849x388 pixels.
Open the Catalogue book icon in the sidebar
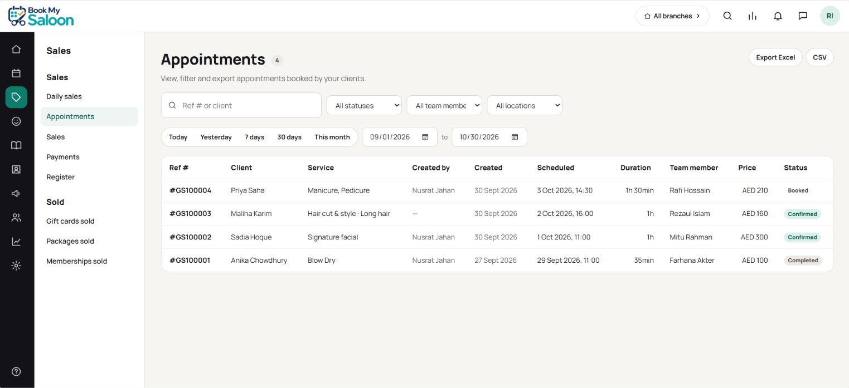pos(16,145)
